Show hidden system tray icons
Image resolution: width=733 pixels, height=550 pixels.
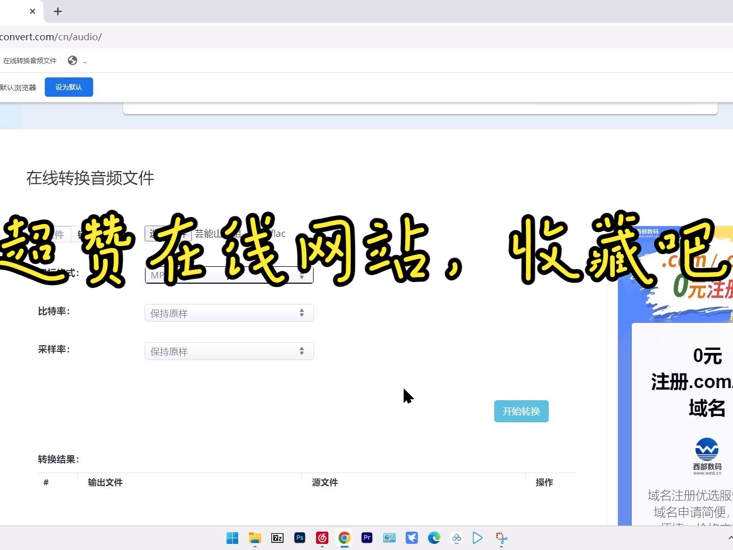pyautogui.click(x=730, y=538)
